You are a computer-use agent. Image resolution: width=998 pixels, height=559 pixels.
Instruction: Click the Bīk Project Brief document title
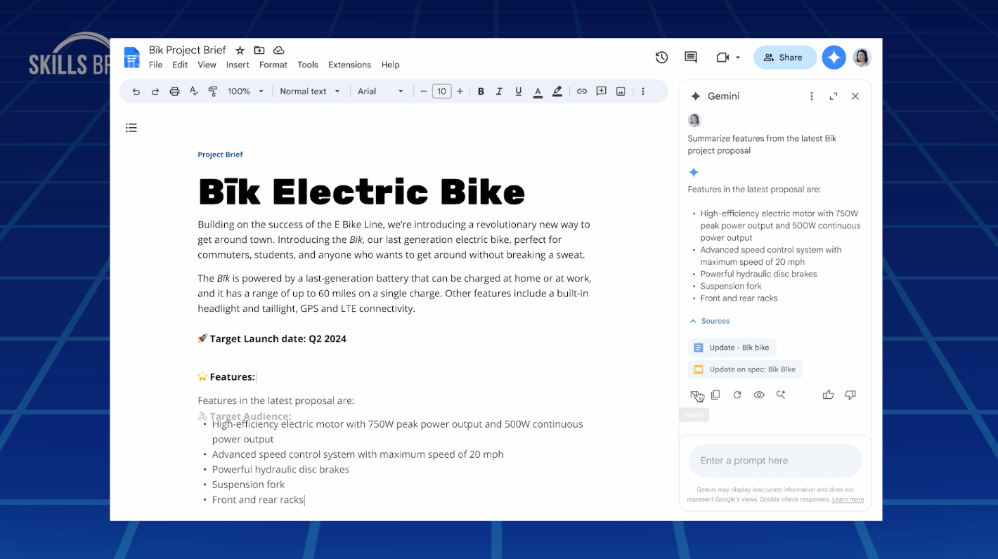pos(188,50)
